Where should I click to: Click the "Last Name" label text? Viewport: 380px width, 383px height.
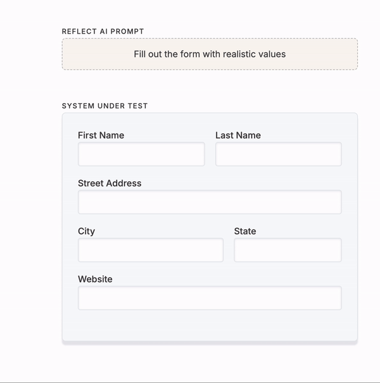237,135
